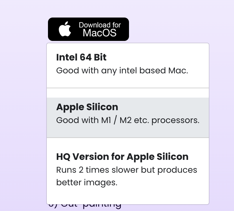234x211 pixels.
Task: Click the bold "Intel 64 Bit" title
Action: coord(81,57)
